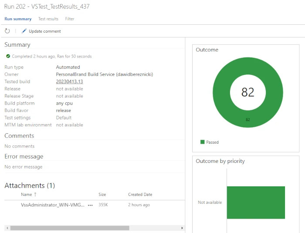
Task: Click horizontal scrollbar left arrow
Action: click(7, 228)
